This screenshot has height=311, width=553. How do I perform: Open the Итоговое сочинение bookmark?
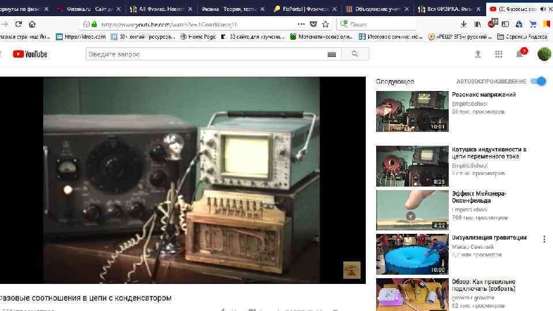pyautogui.click(x=391, y=36)
